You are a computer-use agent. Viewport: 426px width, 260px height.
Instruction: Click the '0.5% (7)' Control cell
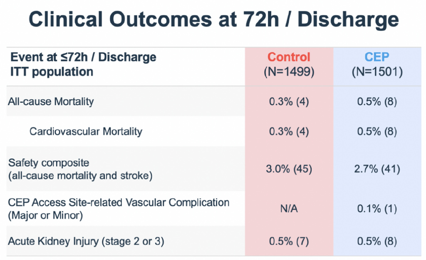click(289, 241)
